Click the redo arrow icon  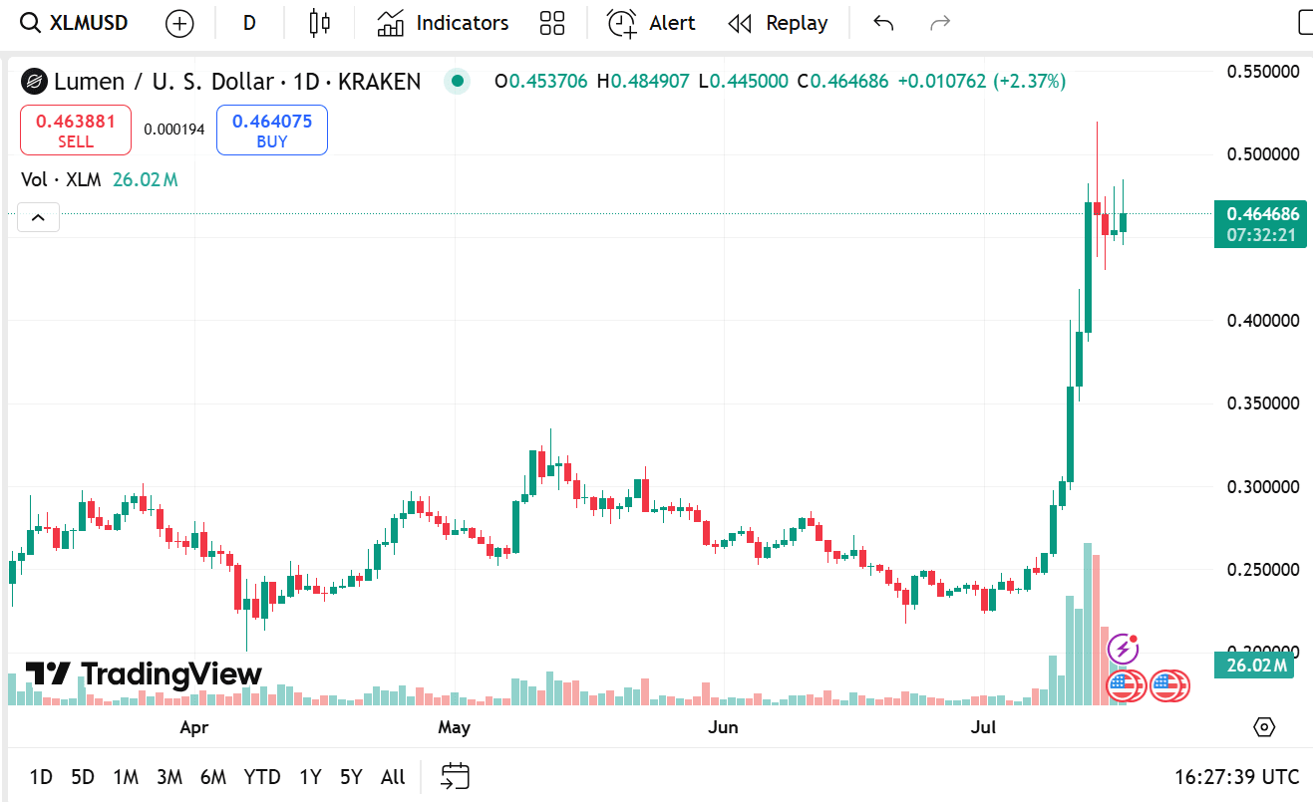[940, 23]
